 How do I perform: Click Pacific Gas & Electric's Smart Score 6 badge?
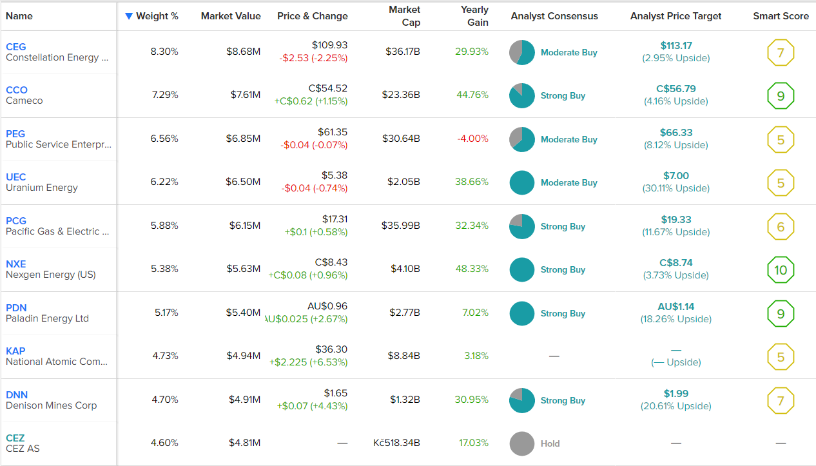point(781,227)
